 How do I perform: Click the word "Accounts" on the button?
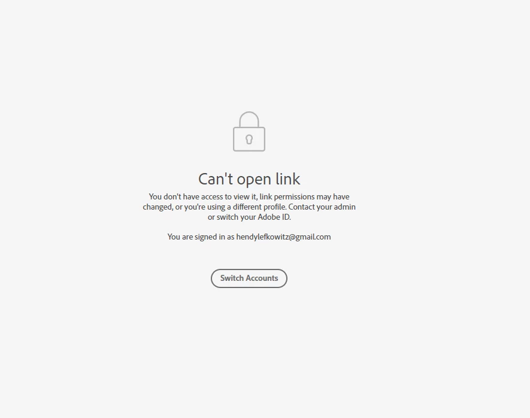click(x=262, y=278)
